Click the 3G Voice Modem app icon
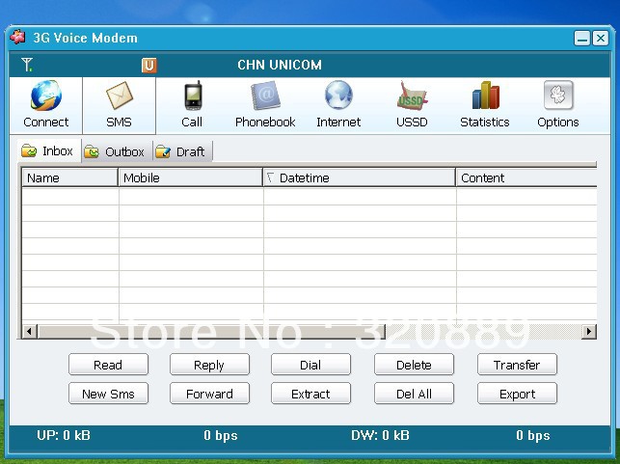 pos(17,38)
